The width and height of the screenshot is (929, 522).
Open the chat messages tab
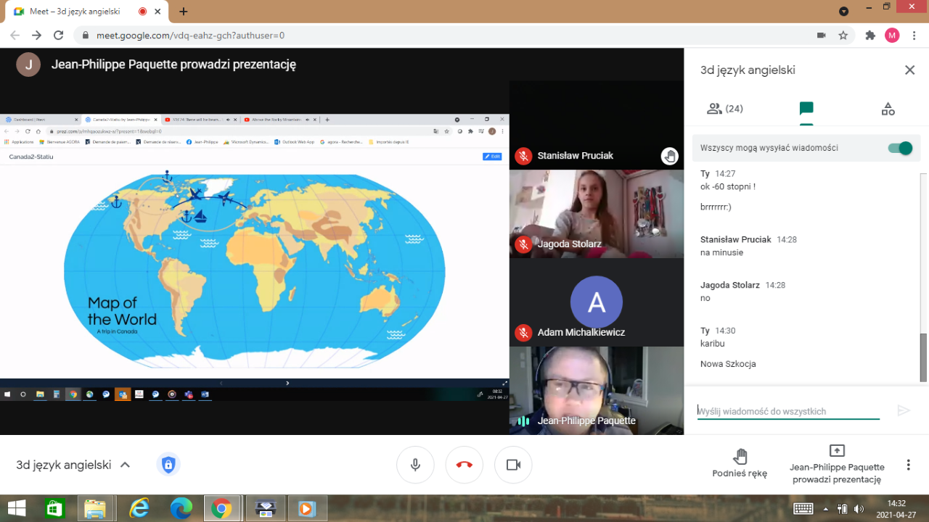(806, 109)
